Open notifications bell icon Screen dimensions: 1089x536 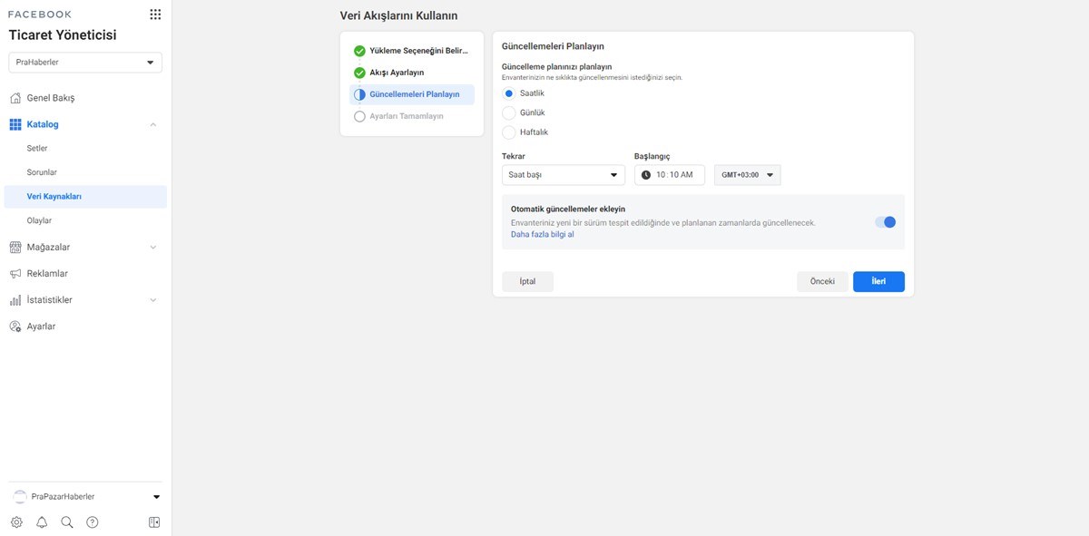click(x=42, y=522)
